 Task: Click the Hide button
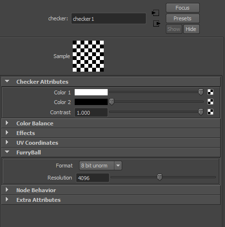tap(192, 29)
